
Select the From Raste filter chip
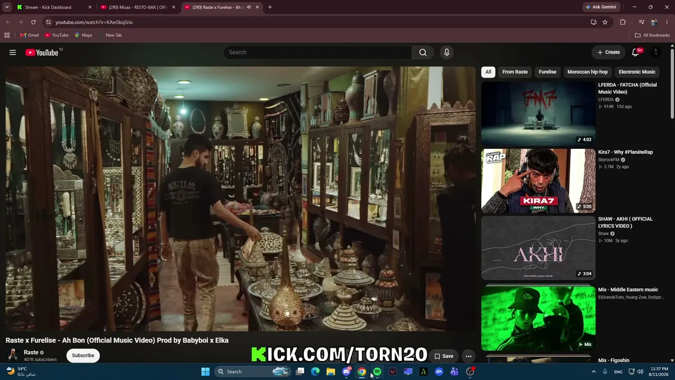pos(515,72)
